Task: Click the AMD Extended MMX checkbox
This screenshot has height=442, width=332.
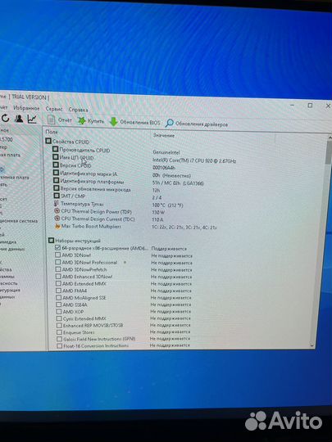Action: (x=58, y=283)
